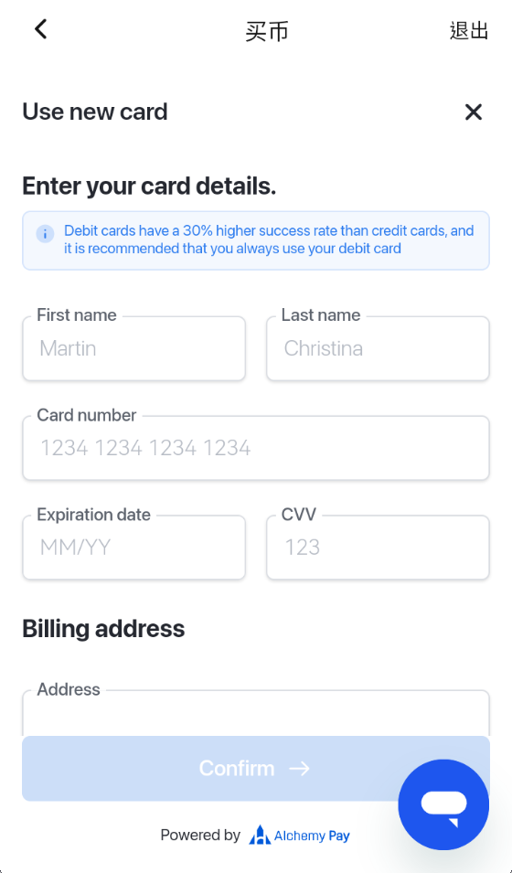Click the Powered by footer text
Image resolution: width=512 pixels, height=873 pixels.
click(200, 836)
